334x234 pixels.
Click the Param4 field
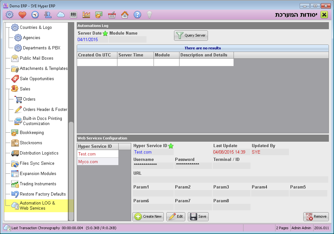pyautogui.click(x=270, y=193)
